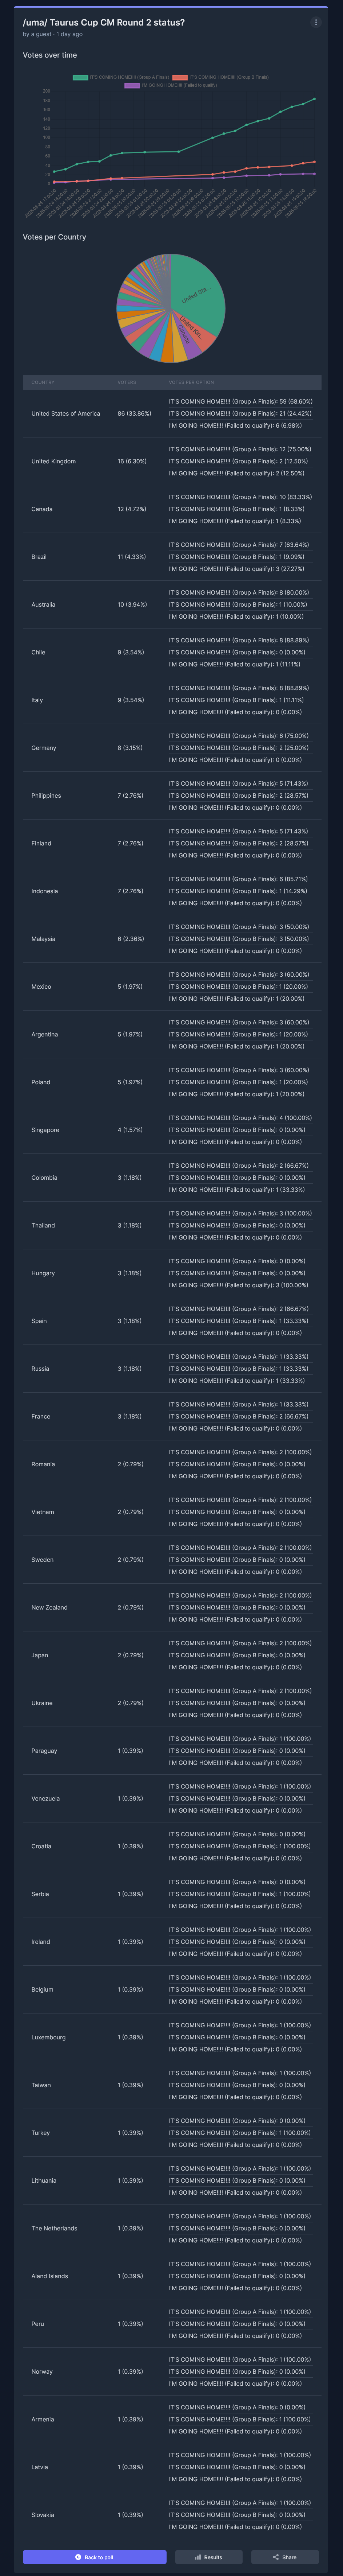Click the Votes column header

[x=127, y=382]
